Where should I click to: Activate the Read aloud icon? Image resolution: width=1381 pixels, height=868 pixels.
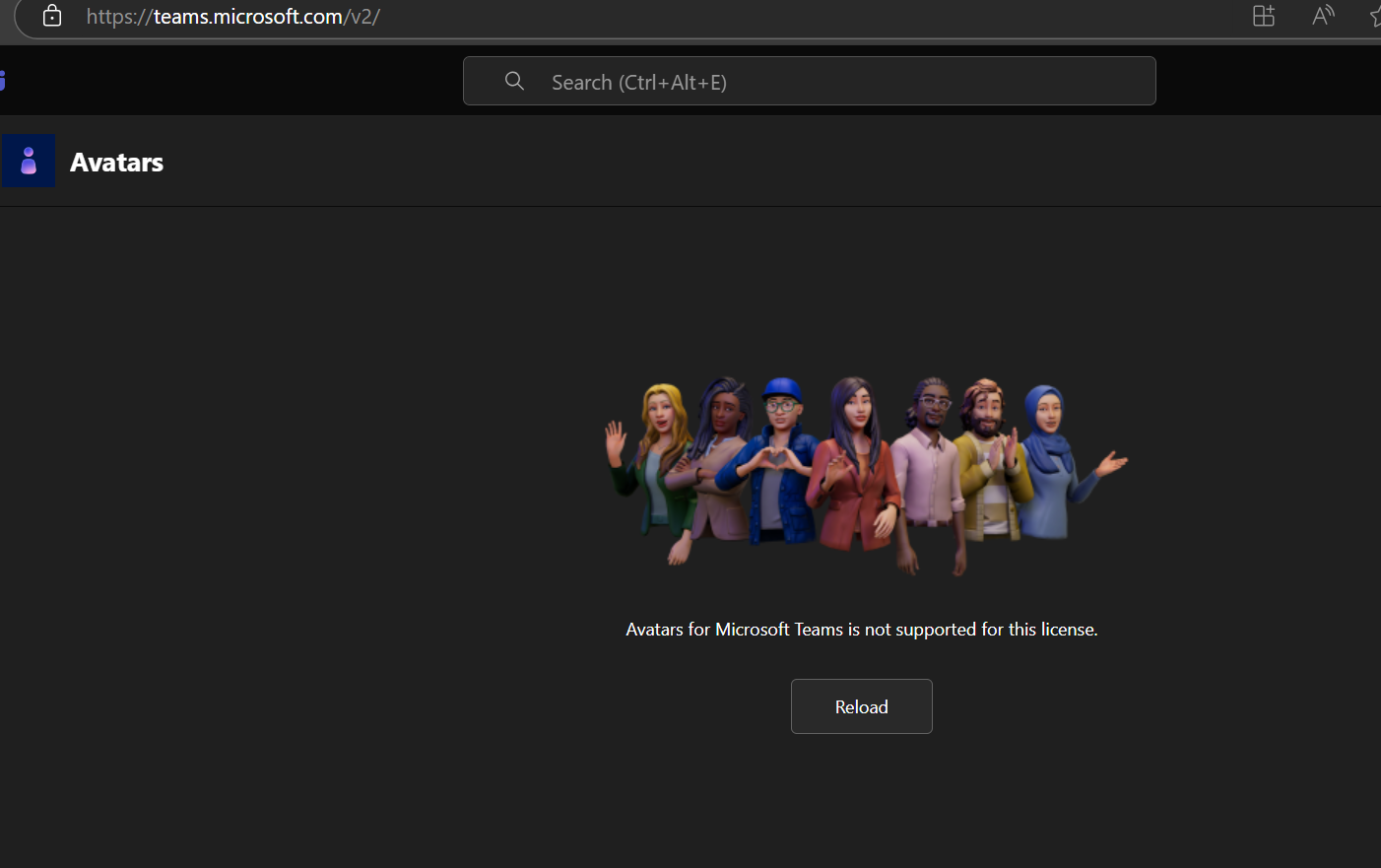(1323, 16)
